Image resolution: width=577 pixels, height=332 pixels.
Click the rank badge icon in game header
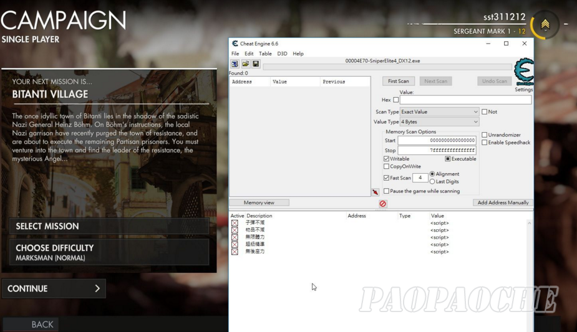tap(545, 25)
